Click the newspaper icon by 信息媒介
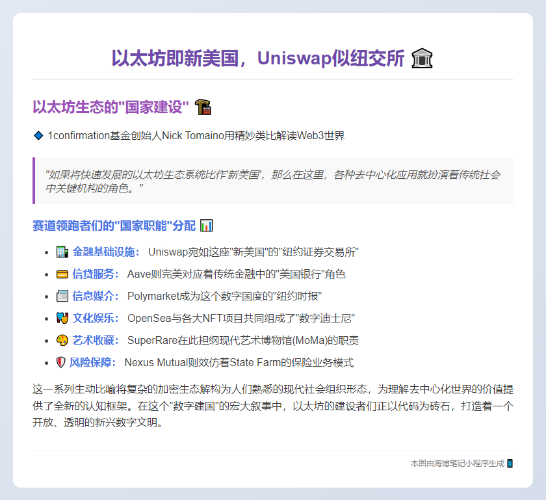Image resolution: width=546 pixels, height=500 pixels. tap(62, 296)
